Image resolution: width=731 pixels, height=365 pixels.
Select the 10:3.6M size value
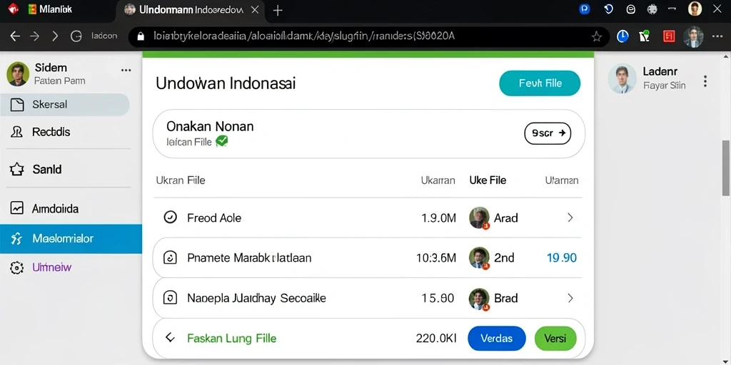[436, 258]
